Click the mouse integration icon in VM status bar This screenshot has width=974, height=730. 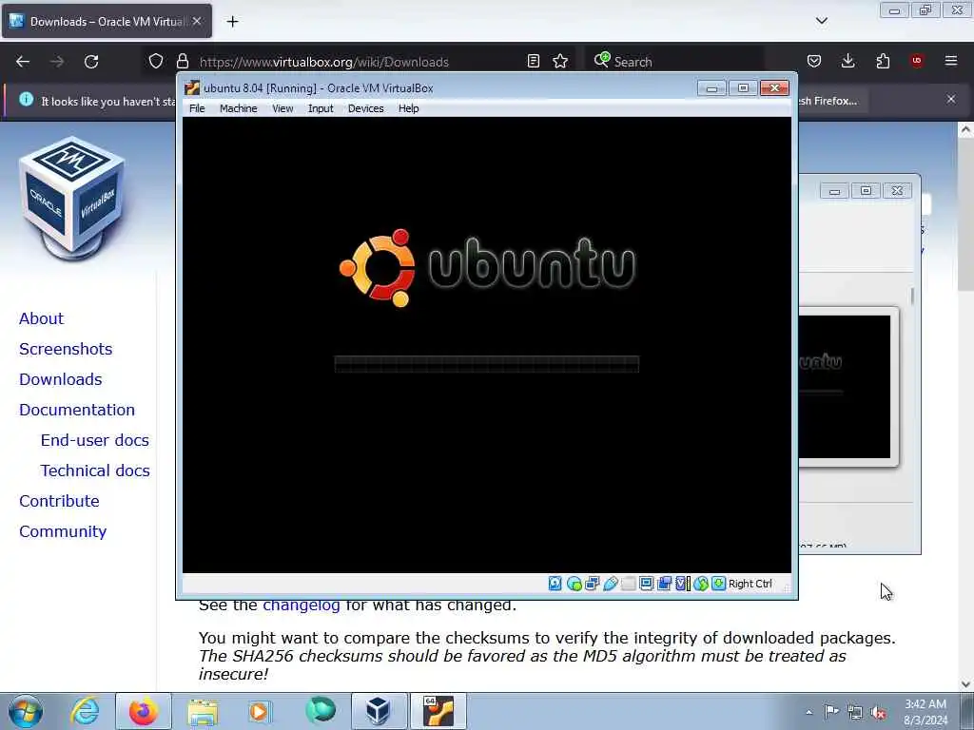[701, 584]
